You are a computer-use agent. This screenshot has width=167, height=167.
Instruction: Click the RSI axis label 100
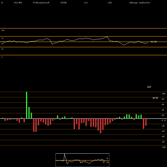point(3,30)
